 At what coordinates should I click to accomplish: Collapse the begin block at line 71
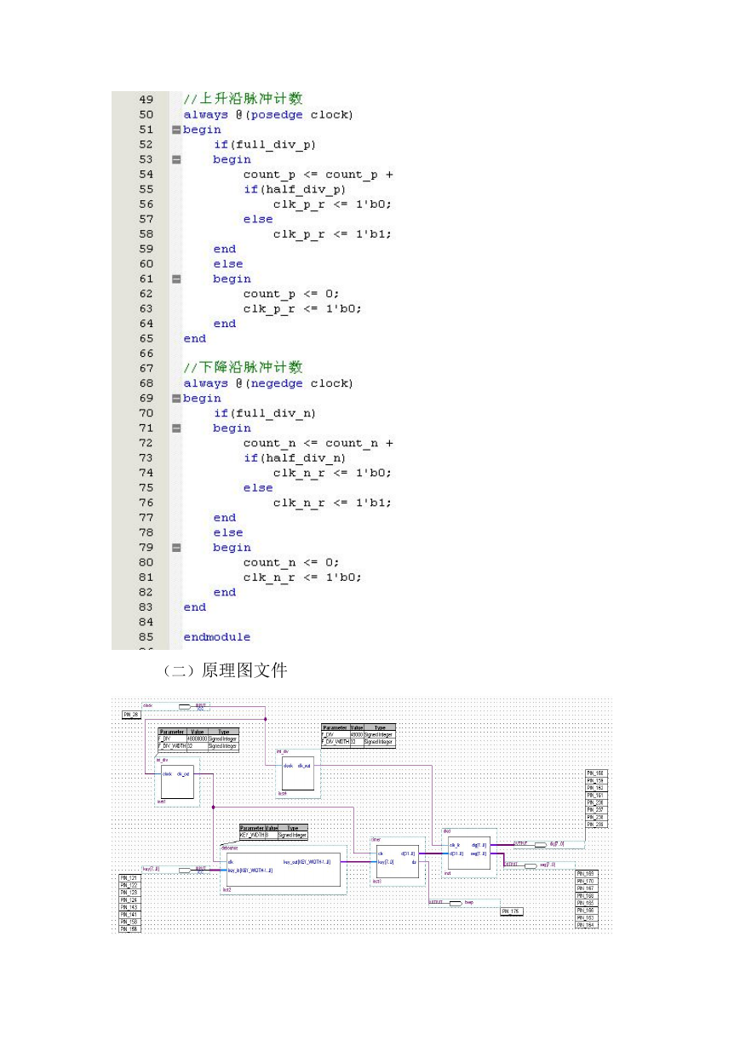[176, 428]
